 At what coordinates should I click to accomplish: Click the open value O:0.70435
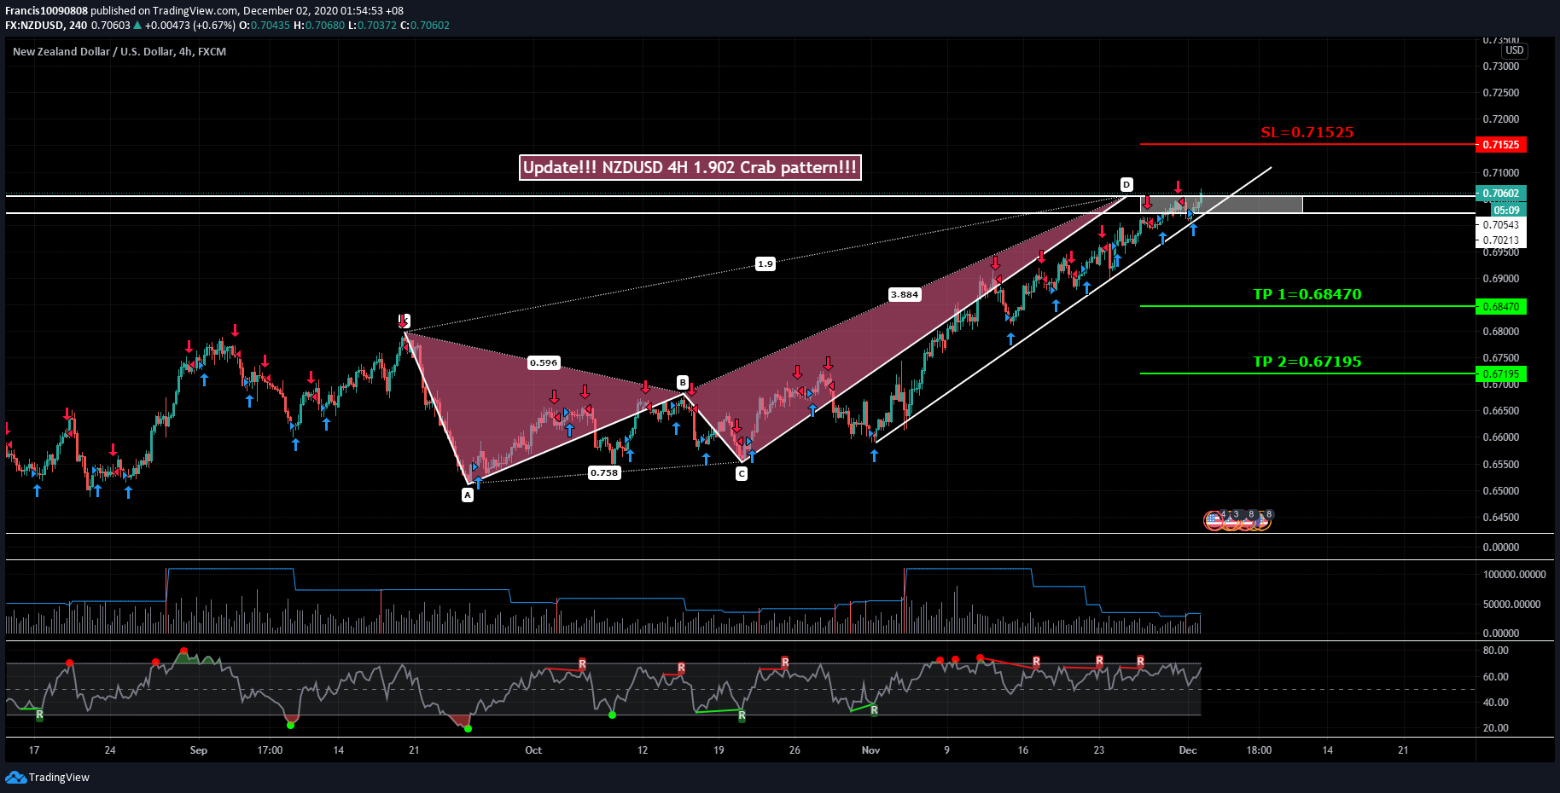[265, 26]
